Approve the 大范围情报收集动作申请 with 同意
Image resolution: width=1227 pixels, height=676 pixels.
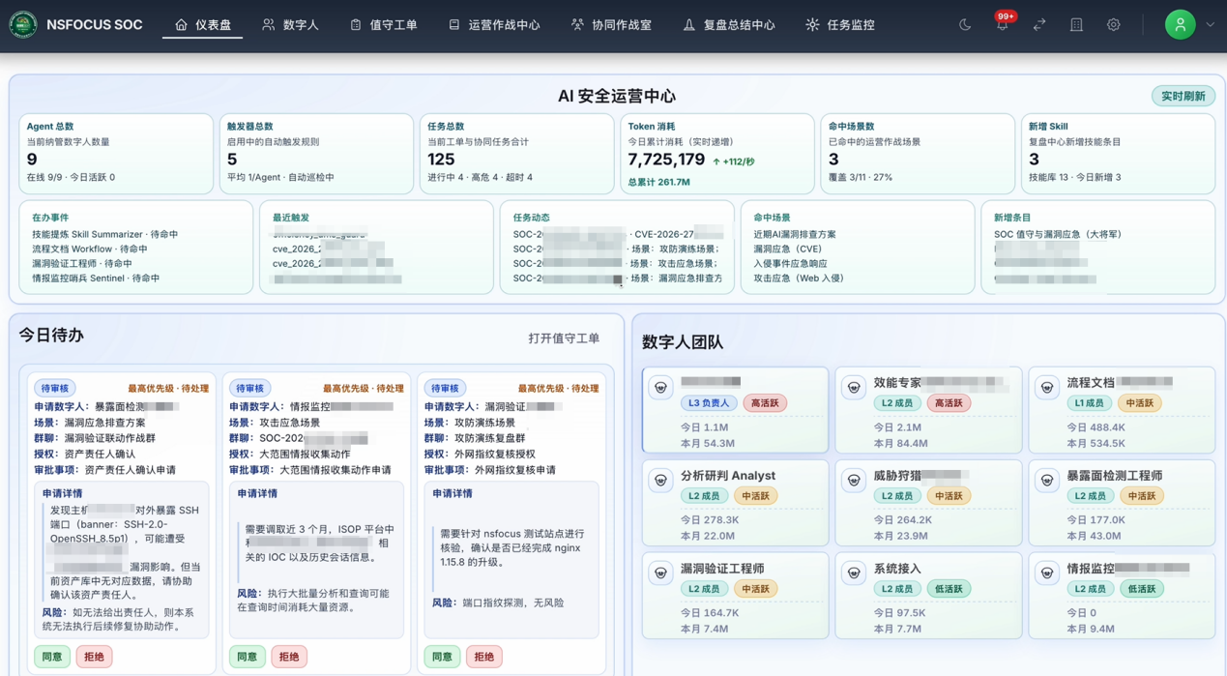click(248, 657)
